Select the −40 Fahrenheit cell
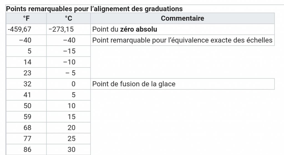Viewport: 284px width, 155px height. 26,40
